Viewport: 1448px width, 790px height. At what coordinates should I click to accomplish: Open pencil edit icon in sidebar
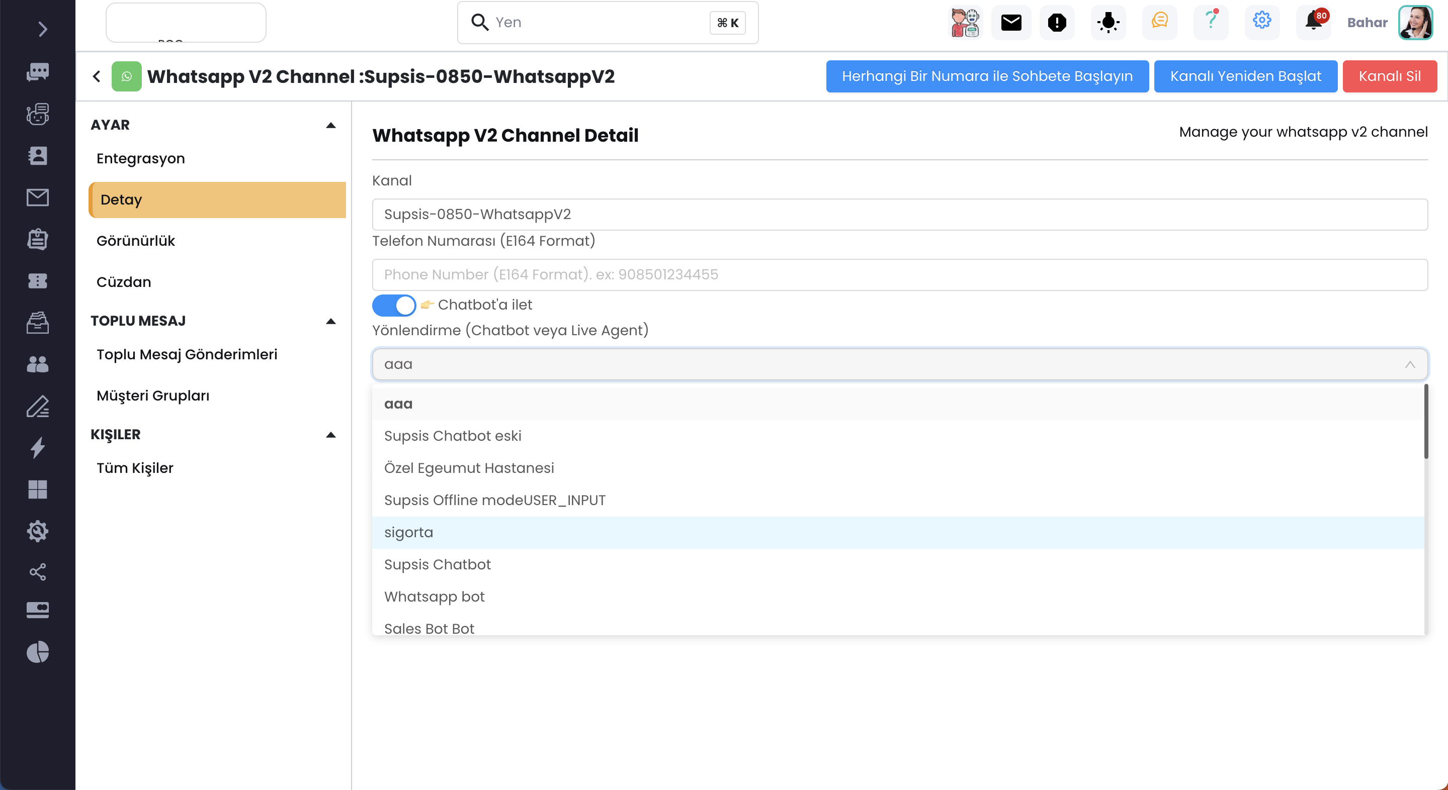[x=38, y=406]
